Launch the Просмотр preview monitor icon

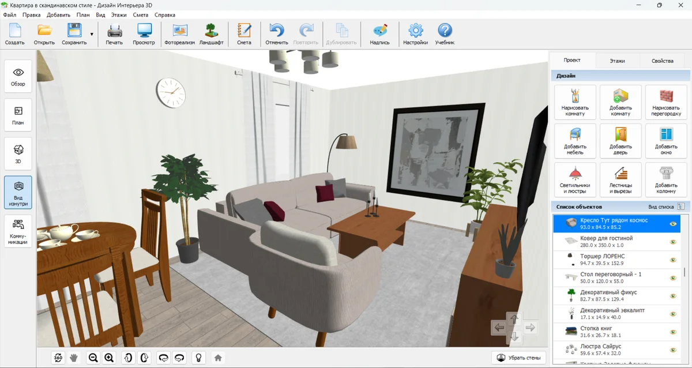click(144, 34)
